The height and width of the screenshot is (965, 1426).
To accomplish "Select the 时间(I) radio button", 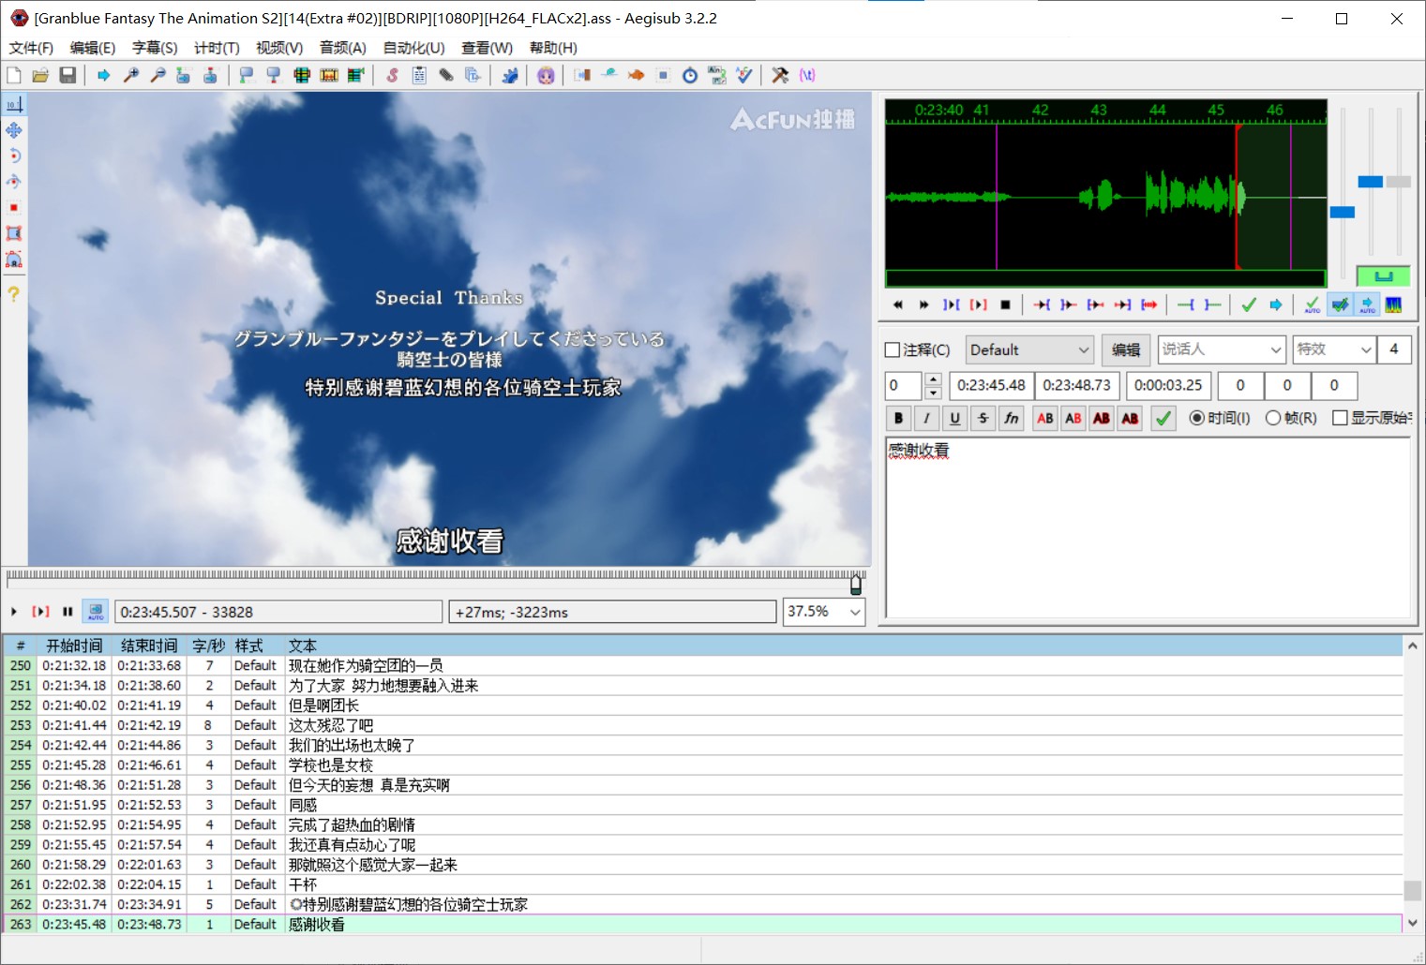I will [x=1196, y=418].
